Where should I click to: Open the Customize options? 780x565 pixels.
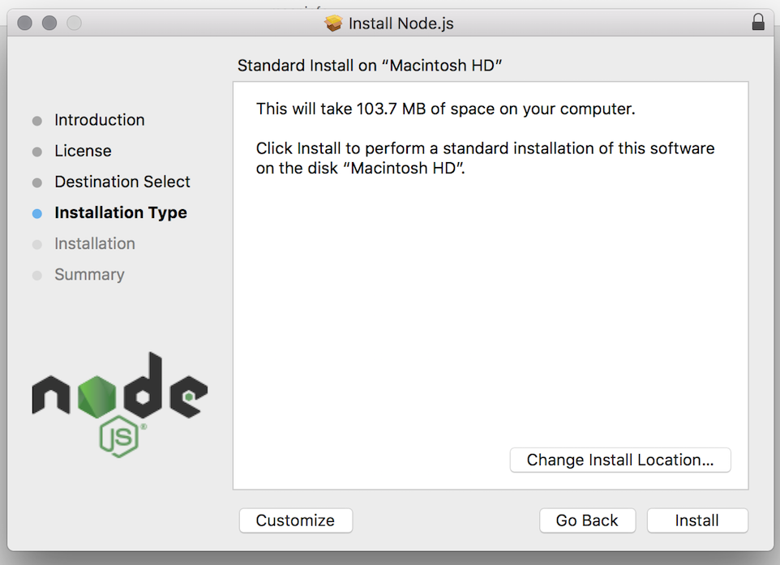point(295,520)
